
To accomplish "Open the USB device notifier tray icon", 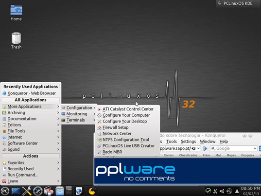I will (229, 191).
